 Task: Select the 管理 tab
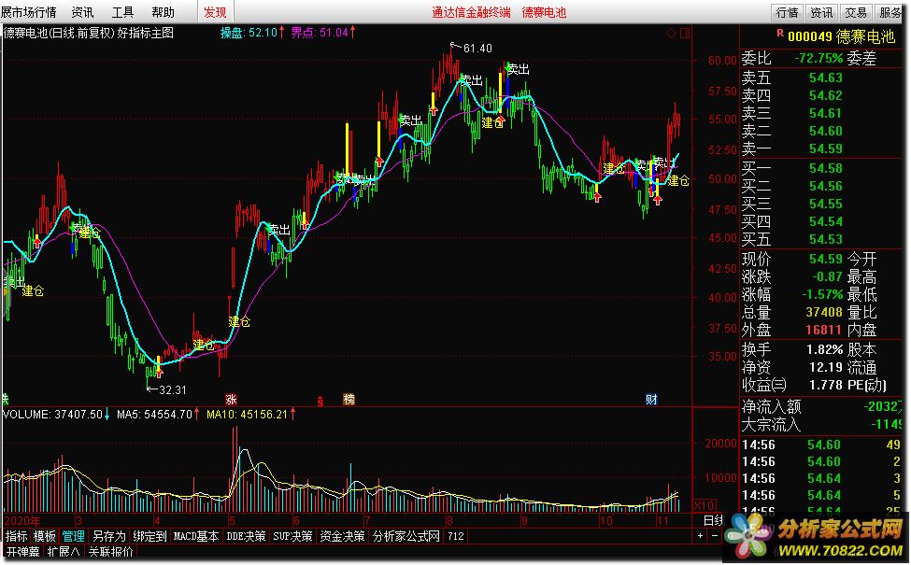73,536
